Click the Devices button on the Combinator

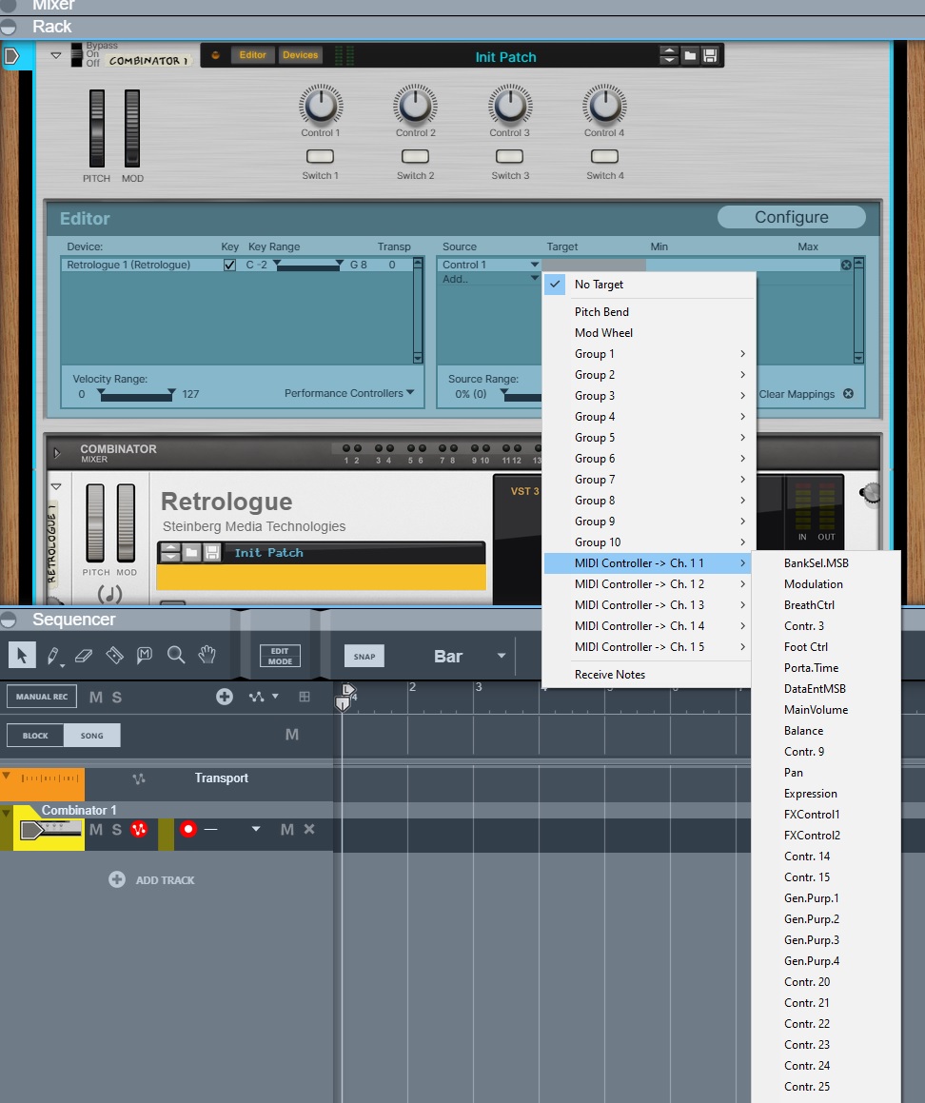tap(301, 55)
